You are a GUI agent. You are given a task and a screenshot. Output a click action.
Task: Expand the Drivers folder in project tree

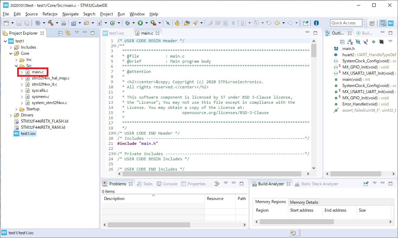coord(11,115)
